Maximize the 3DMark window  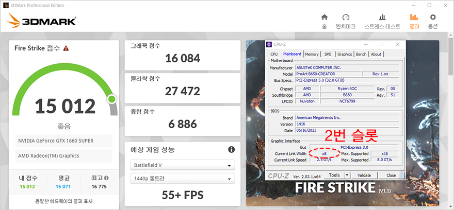click(429, 5)
